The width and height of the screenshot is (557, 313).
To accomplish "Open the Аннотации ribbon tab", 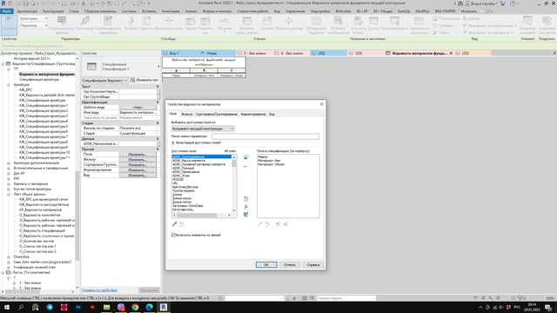I will pyautogui.click(x=171, y=11).
